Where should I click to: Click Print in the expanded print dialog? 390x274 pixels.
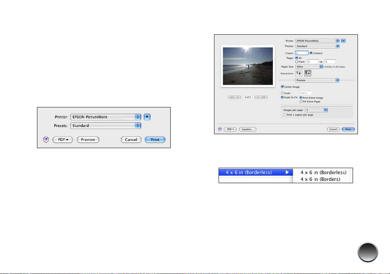point(348,129)
